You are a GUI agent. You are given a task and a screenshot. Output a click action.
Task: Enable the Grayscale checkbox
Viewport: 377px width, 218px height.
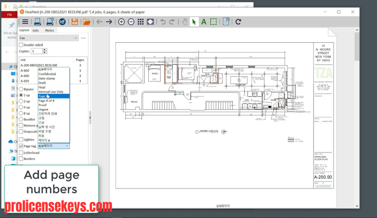coord(21,132)
